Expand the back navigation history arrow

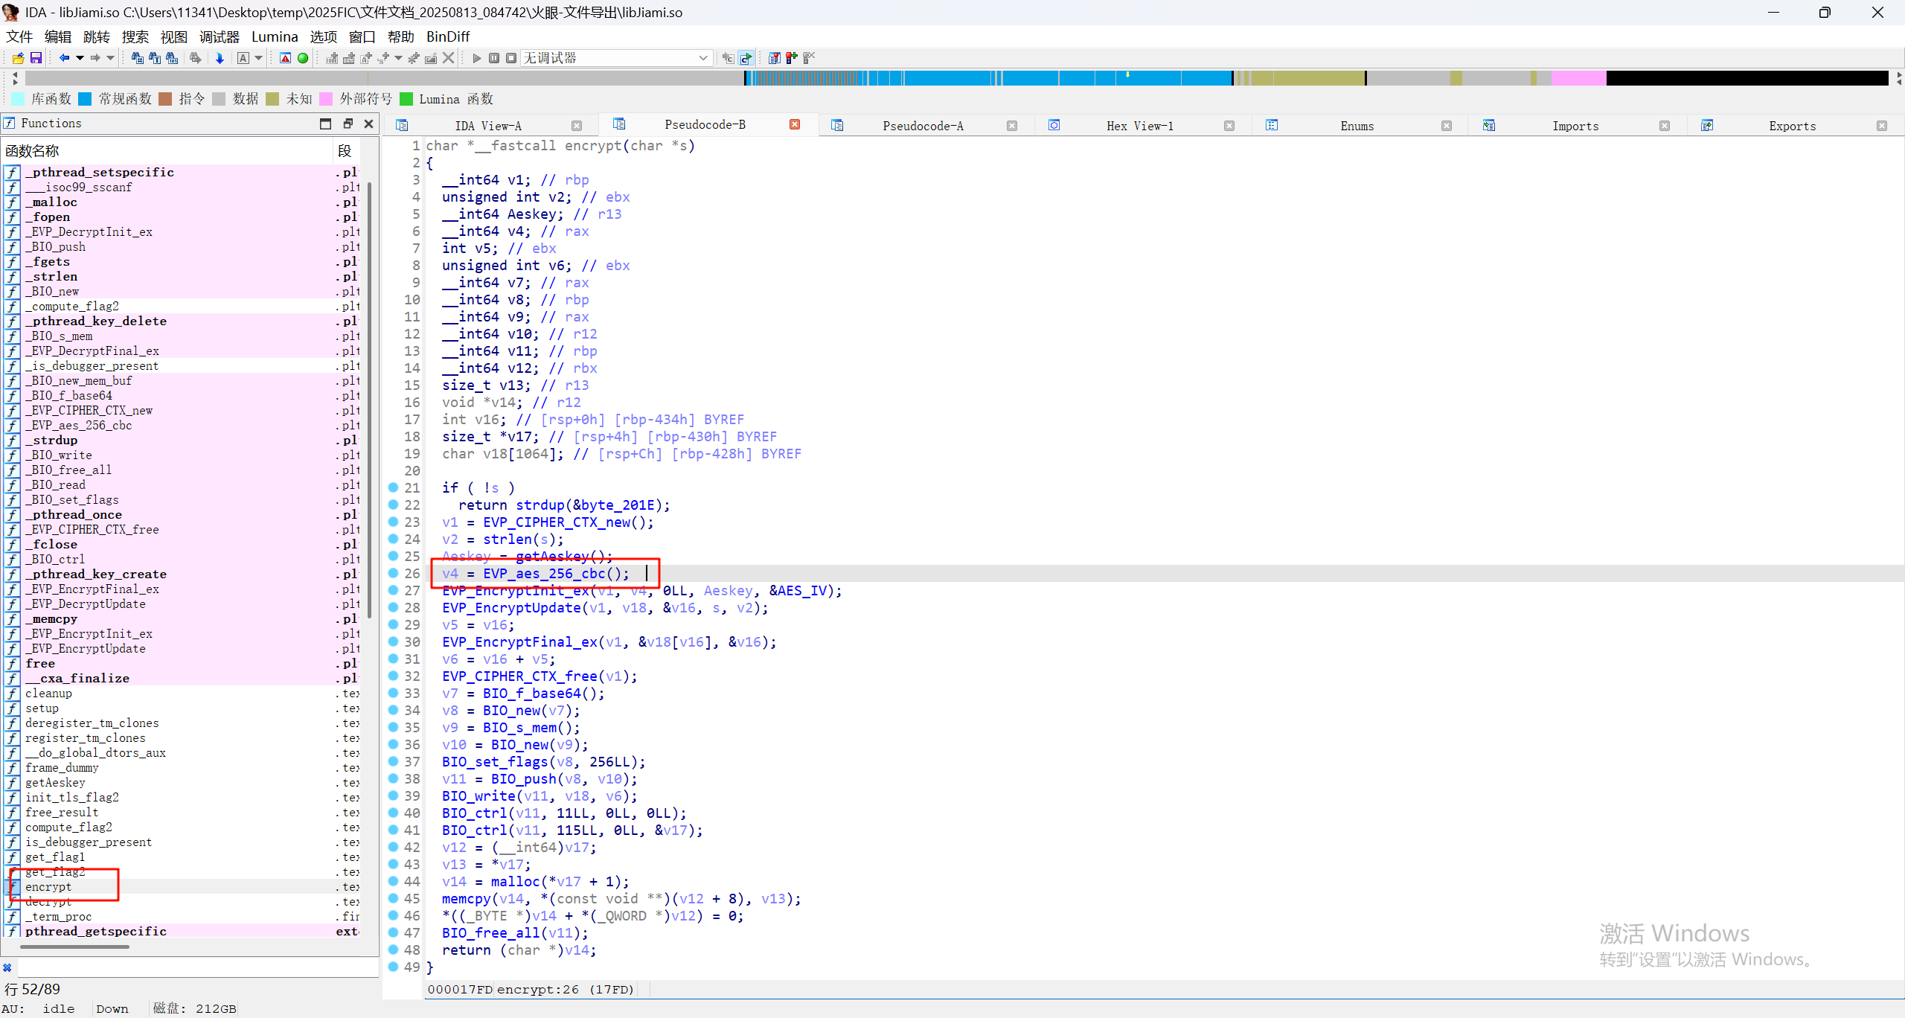[79, 58]
